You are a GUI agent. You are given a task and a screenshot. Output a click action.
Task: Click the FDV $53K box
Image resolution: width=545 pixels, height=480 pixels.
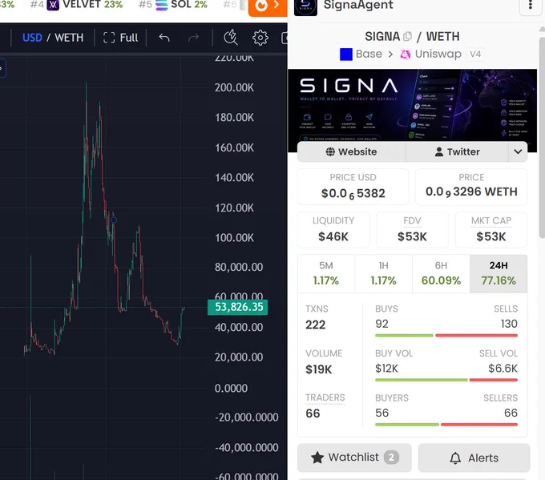(412, 230)
